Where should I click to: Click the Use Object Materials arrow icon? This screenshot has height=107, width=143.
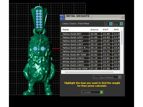119,77
